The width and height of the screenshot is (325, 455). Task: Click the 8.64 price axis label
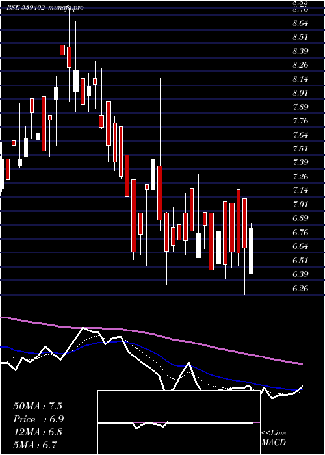pos(300,23)
